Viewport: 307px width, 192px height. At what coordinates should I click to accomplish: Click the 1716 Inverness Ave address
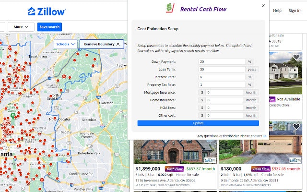click(x=165, y=180)
